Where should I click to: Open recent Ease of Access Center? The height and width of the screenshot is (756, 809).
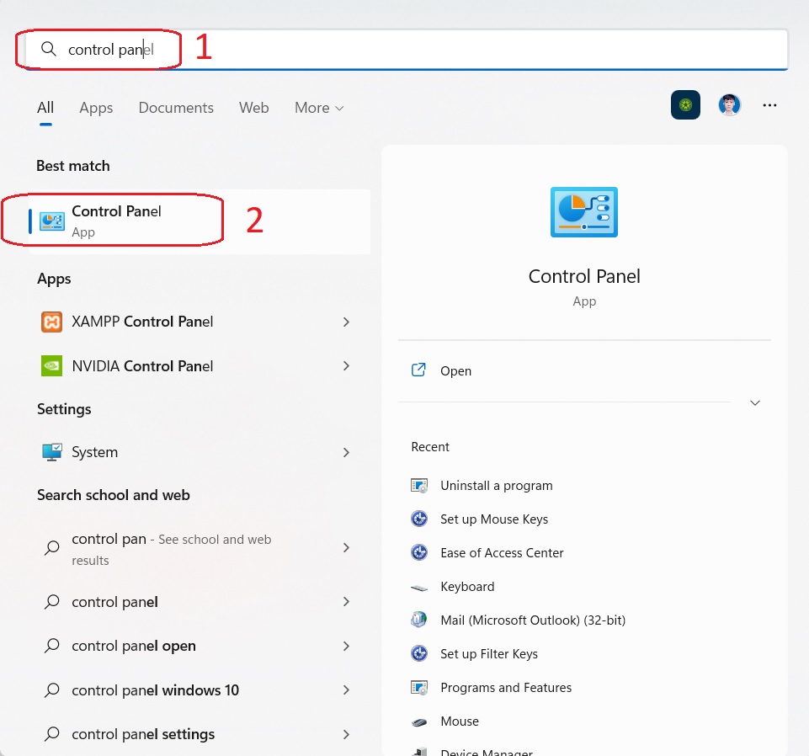tap(502, 553)
